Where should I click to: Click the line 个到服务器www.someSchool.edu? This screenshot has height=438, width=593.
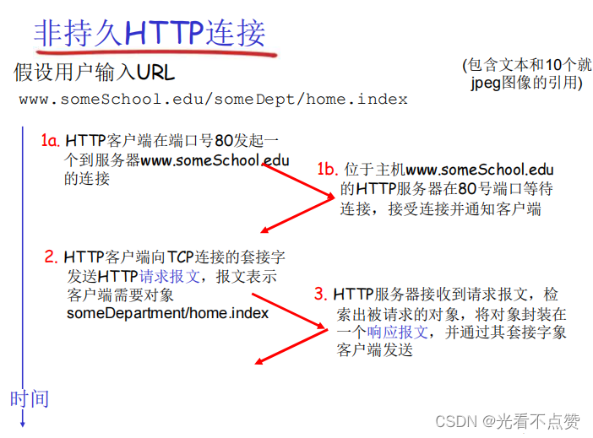click(177, 160)
